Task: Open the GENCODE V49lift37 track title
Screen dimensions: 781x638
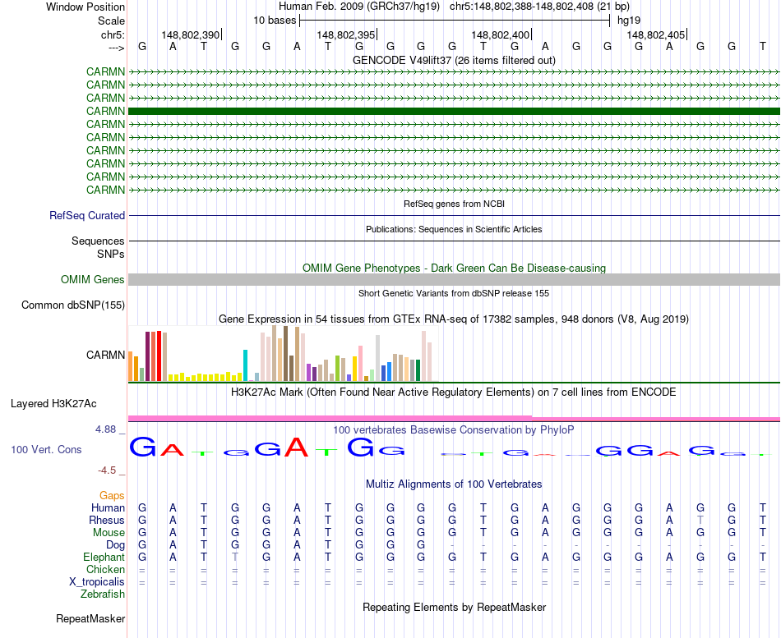Action: (x=454, y=60)
